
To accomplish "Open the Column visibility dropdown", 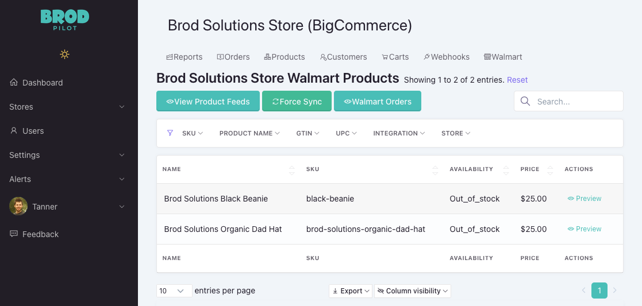I will click(x=413, y=291).
